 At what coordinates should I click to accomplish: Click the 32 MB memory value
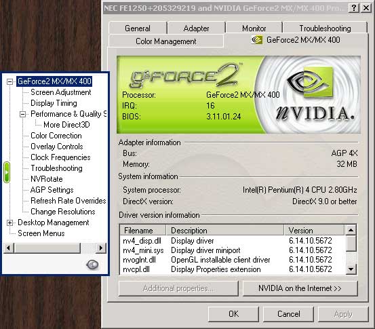tap(347, 164)
